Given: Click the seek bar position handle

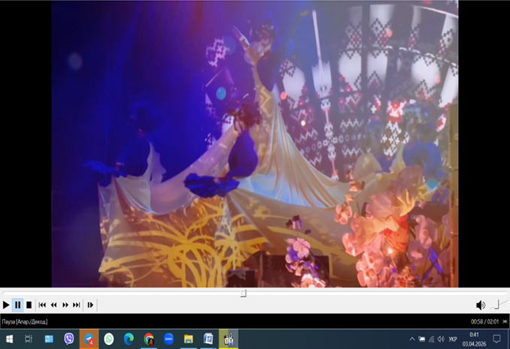Looking at the screenshot, I should pos(243,293).
